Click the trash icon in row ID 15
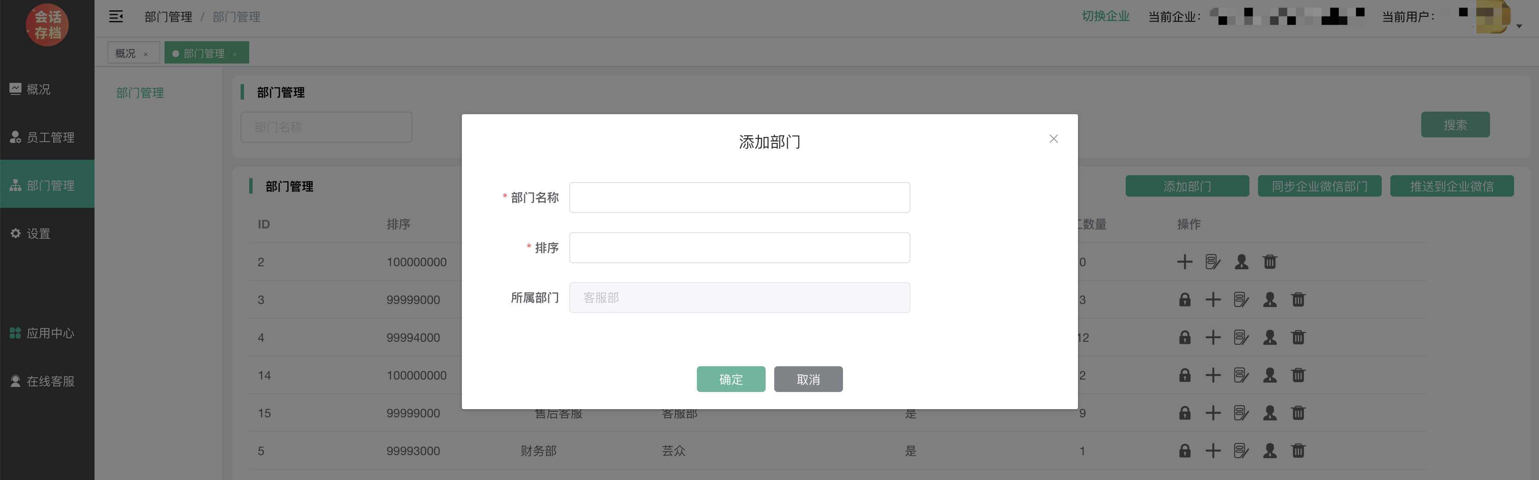Image resolution: width=1539 pixels, height=480 pixels. pos(1298,413)
